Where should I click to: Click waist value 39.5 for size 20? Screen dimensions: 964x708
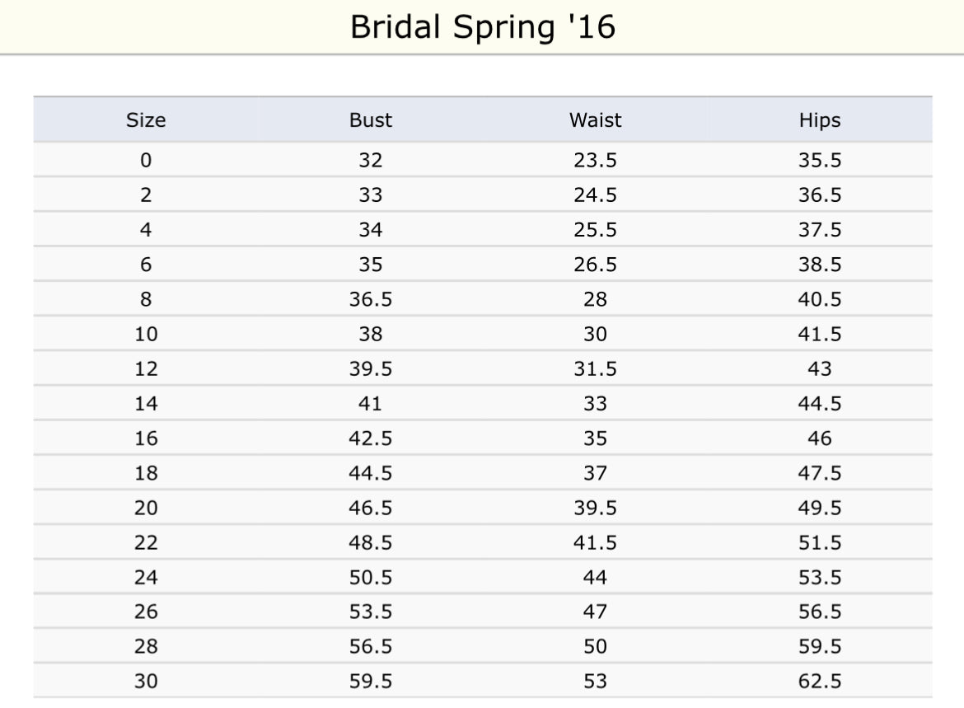(x=595, y=508)
